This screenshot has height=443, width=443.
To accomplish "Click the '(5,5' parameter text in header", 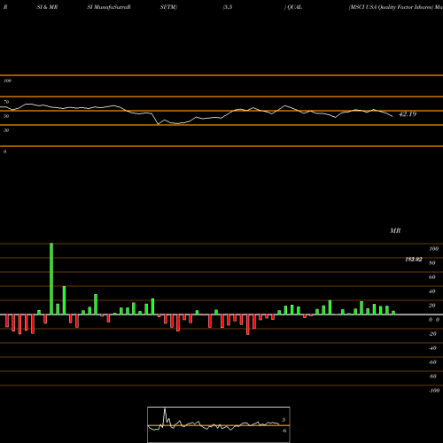I will pyautogui.click(x=228, y=7).
